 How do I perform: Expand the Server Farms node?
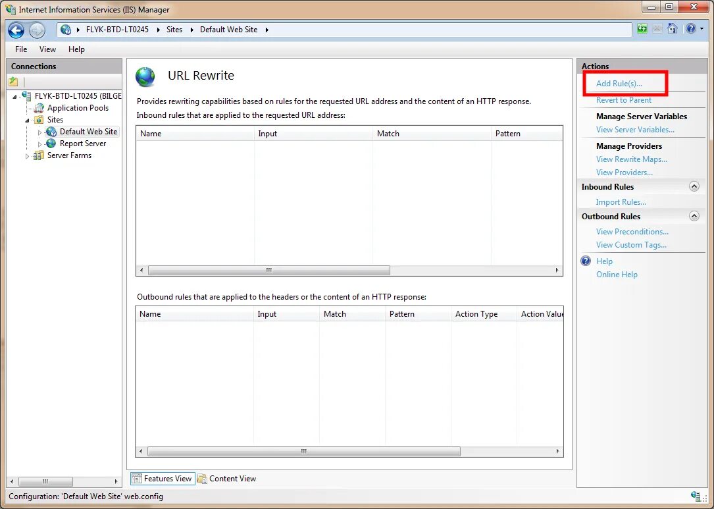pyautogui.click(x=27, y=156)
